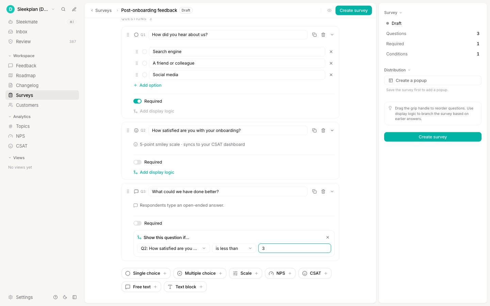Screen dimensions: 490x306
Task: Add a Single choice question
Action: click(146, 273)
